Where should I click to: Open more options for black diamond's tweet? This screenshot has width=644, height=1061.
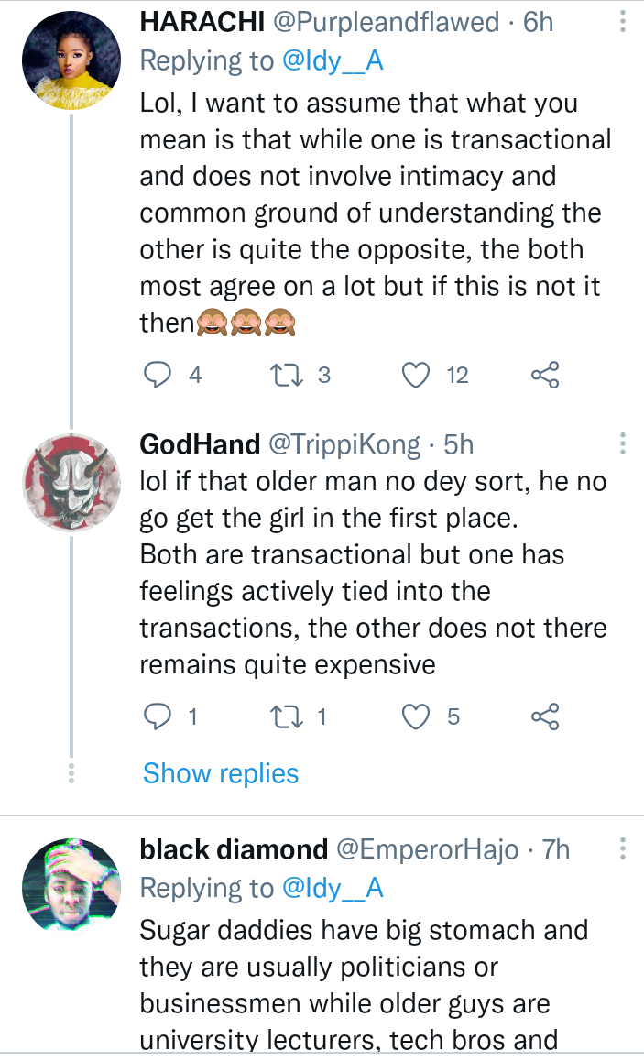click(x=623, y=848)
